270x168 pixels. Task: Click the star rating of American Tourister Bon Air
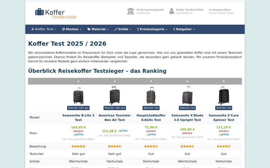[x=115, y=146]
